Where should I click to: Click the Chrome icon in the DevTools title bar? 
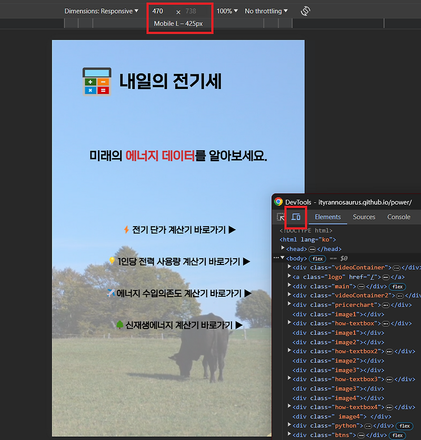(x=278, y=201)
